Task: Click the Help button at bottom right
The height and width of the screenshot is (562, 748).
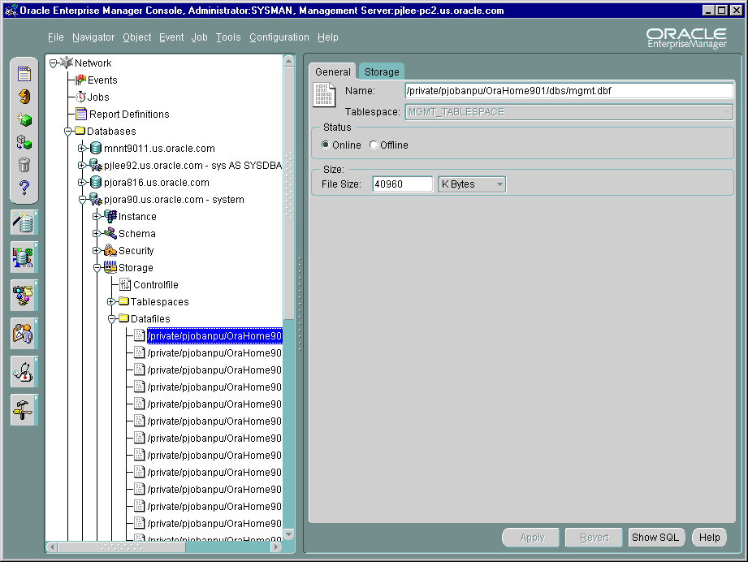Action: pyautogui.click(x=709, y=538)
